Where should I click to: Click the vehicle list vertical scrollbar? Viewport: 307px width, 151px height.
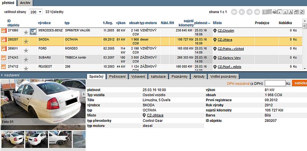[x=304, y=44]
